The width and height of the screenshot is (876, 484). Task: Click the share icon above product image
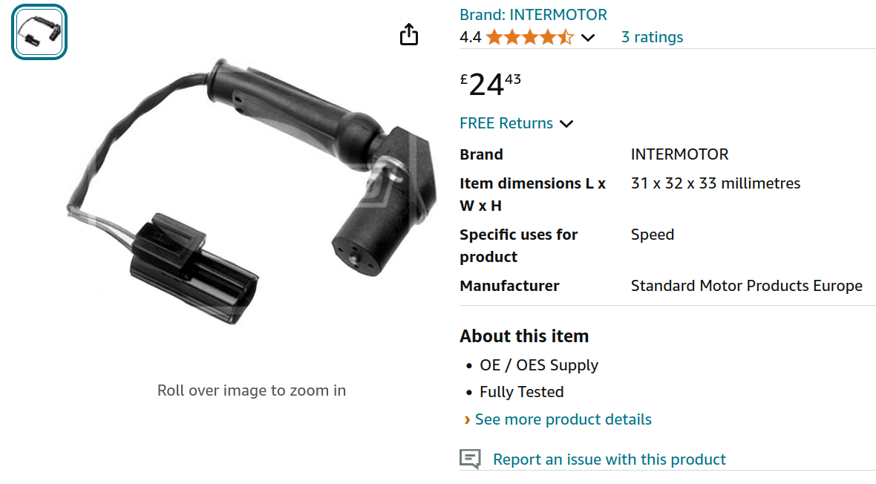[x=409, y=34]
